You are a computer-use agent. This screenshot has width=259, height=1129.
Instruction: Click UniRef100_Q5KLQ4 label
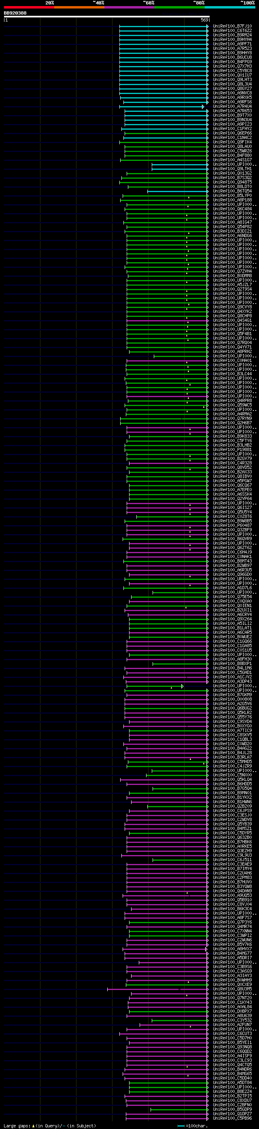[232, 780]
